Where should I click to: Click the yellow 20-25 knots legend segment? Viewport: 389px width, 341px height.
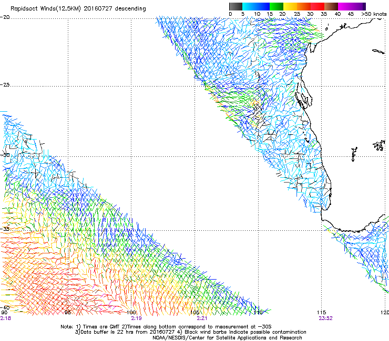click(x=290, y=6)
